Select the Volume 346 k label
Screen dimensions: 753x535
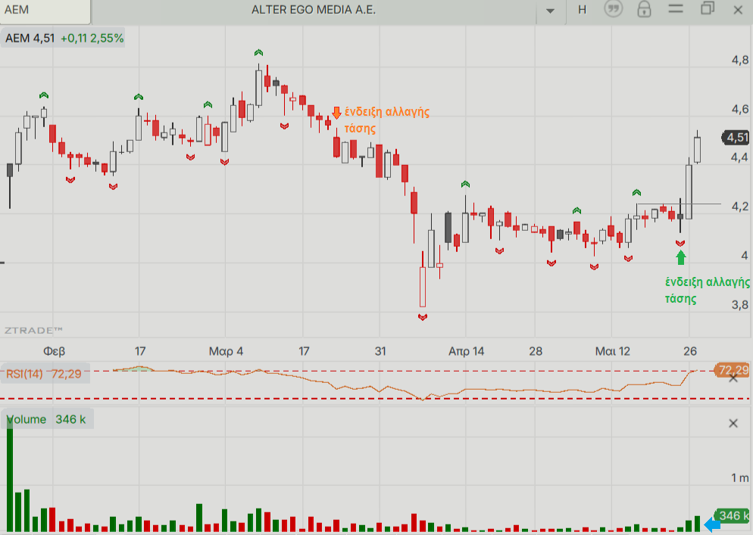pos(46,419)
